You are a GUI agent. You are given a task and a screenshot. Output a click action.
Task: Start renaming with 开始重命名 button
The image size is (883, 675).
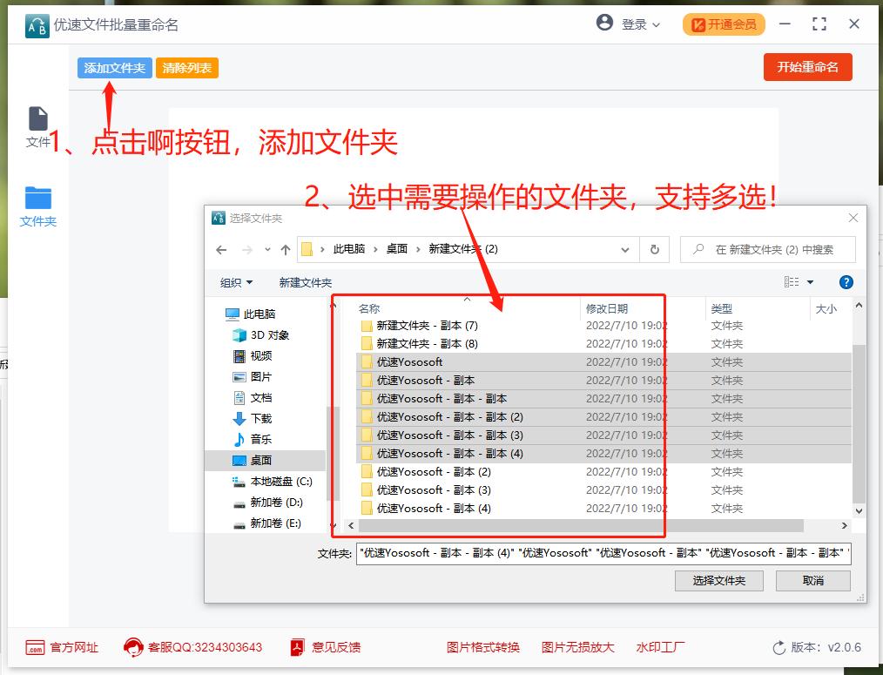(x=807, y=67)
